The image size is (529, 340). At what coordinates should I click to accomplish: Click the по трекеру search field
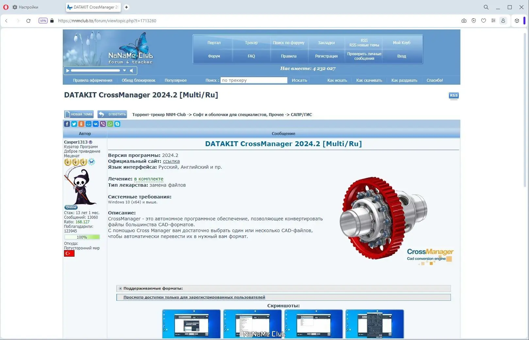click(254, 80)
